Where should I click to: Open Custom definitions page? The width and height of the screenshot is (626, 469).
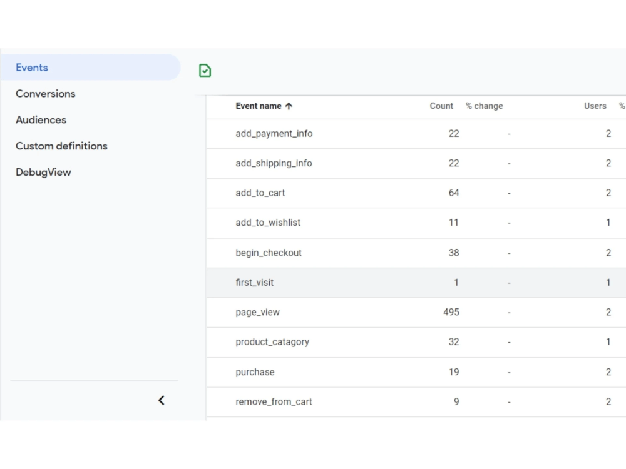point(61,146)
